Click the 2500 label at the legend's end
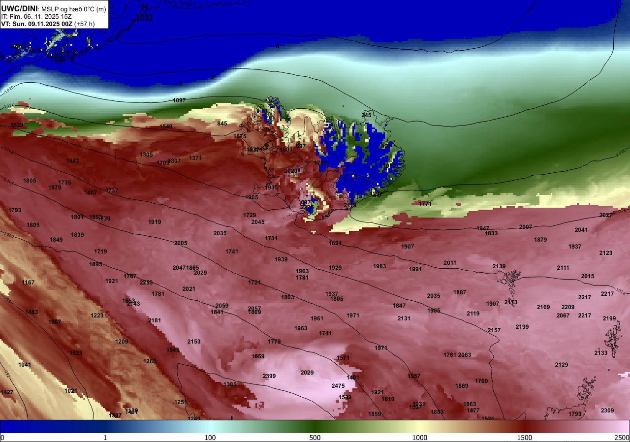 point(622,438)
